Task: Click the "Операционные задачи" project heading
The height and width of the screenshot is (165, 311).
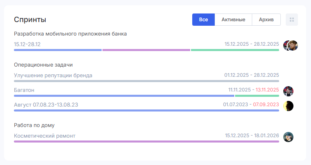Action: [43, 65]
